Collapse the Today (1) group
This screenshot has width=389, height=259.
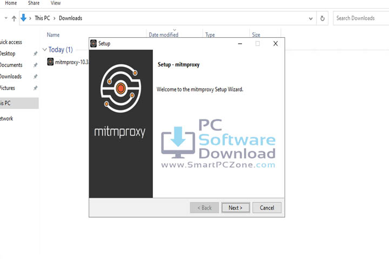45,50
